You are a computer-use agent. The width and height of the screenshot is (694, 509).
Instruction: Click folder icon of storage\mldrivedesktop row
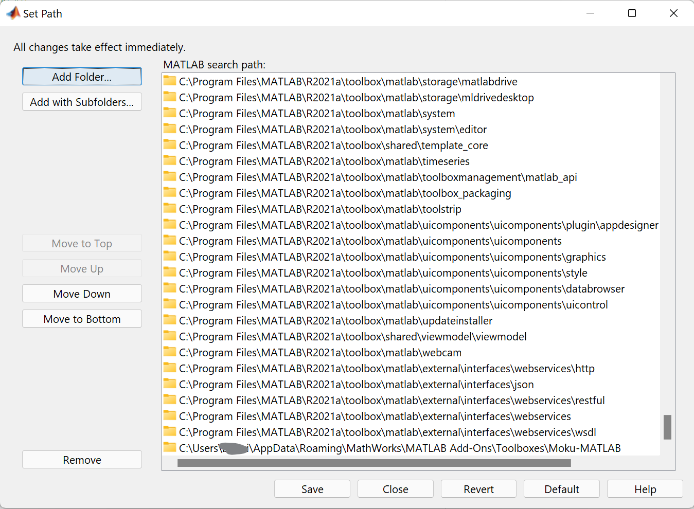point(170,97)
